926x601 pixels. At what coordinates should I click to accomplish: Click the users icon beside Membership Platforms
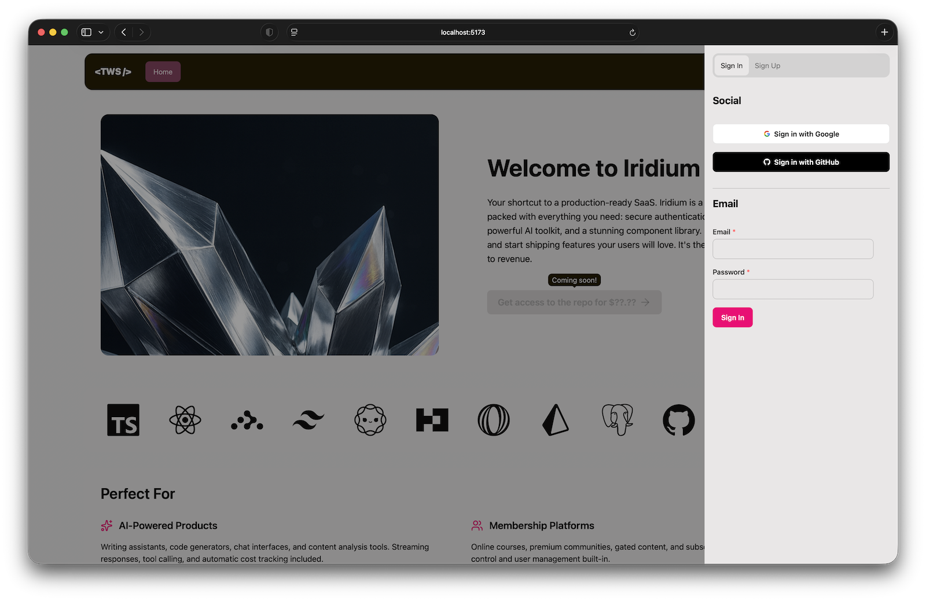click(x=477, y=525)
